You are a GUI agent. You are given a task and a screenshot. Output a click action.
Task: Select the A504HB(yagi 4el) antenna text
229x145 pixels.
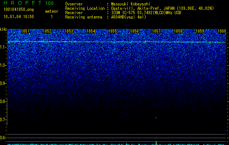click(129, 17)
